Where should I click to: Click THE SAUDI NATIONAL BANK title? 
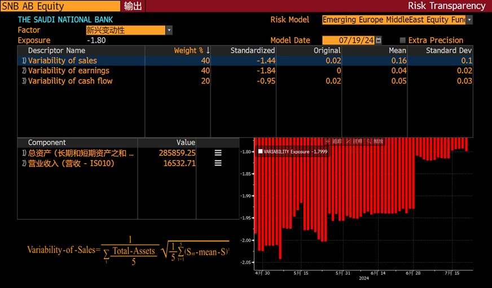point(65,20)
